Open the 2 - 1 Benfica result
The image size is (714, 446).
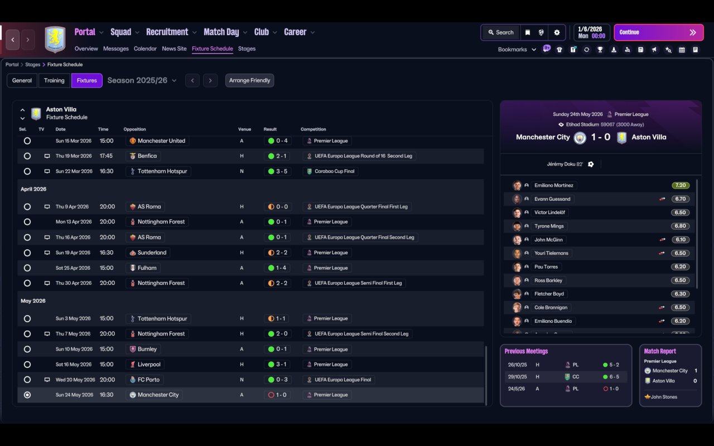click(277, 156)
